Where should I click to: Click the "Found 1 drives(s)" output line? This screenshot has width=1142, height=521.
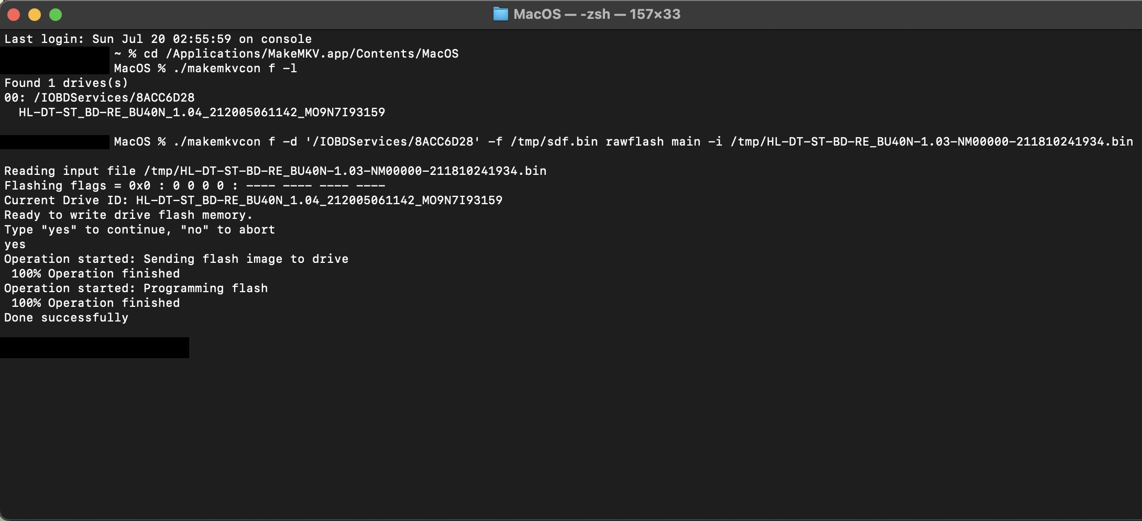(66, 83)
